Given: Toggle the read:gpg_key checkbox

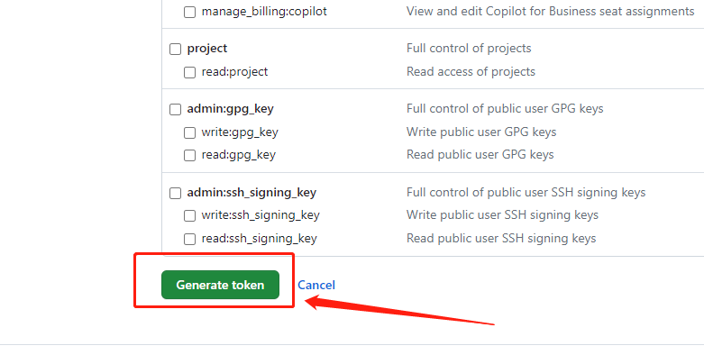Looking at the screenshot, I should [x=190, y=155].
